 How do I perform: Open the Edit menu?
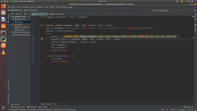pyautogui.click(x=14, y=7)
